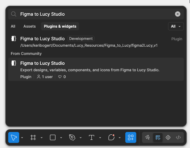Select the Comment bubble tool
Image resolution: width=190 pixels, height=148 pixels.
tap(111, 137)
